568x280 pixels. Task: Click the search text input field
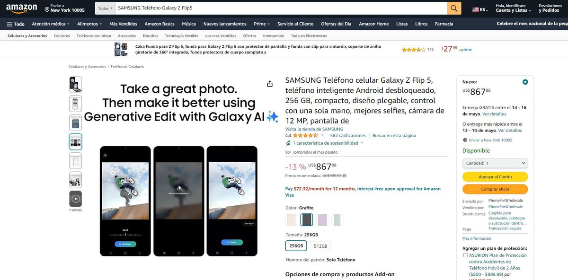(x=279, y=8)
